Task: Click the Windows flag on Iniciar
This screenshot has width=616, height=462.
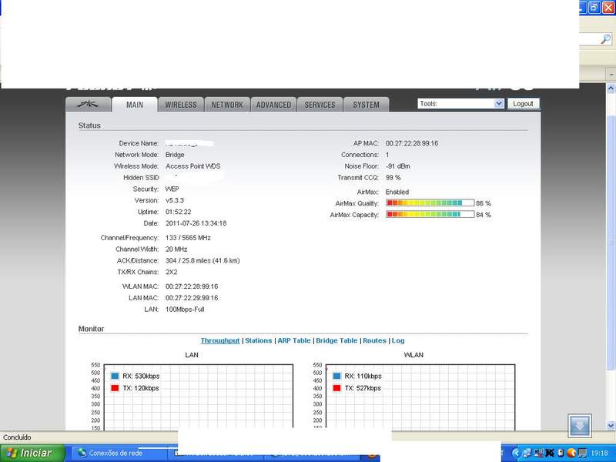Action: (x=12, y=453)
